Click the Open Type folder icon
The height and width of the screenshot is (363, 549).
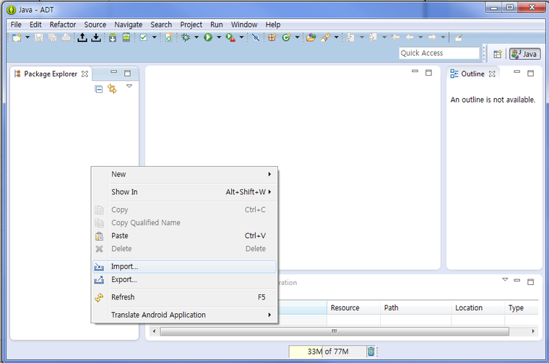(x=311, y=38)
